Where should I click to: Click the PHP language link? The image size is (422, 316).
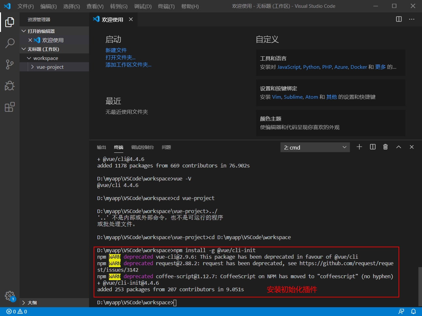pyautogui.click(x=327, y=67)
